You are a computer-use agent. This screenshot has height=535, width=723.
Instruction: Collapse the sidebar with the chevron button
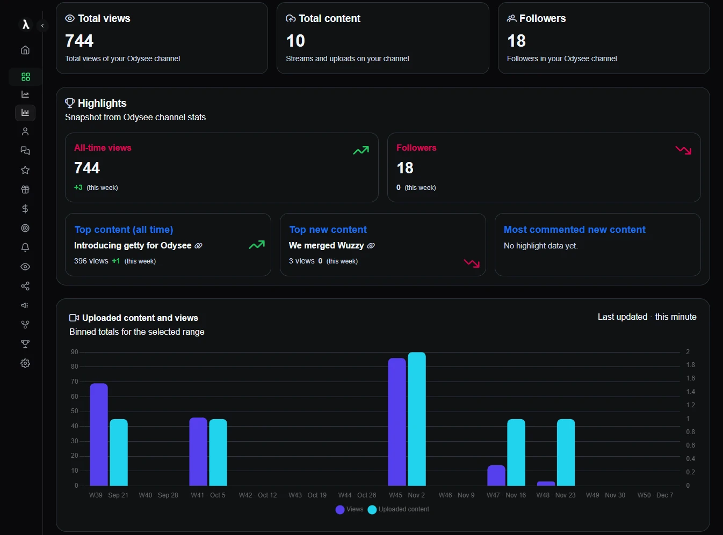pos(42,25)
